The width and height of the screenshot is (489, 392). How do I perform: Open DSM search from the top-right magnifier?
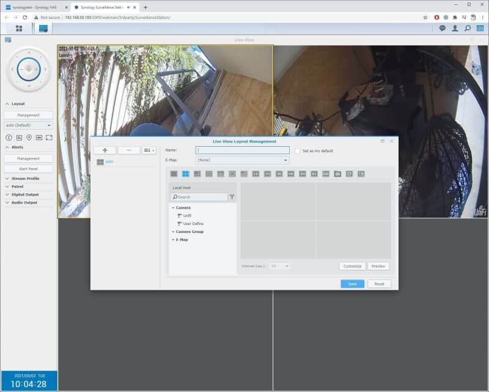point(468,28)
